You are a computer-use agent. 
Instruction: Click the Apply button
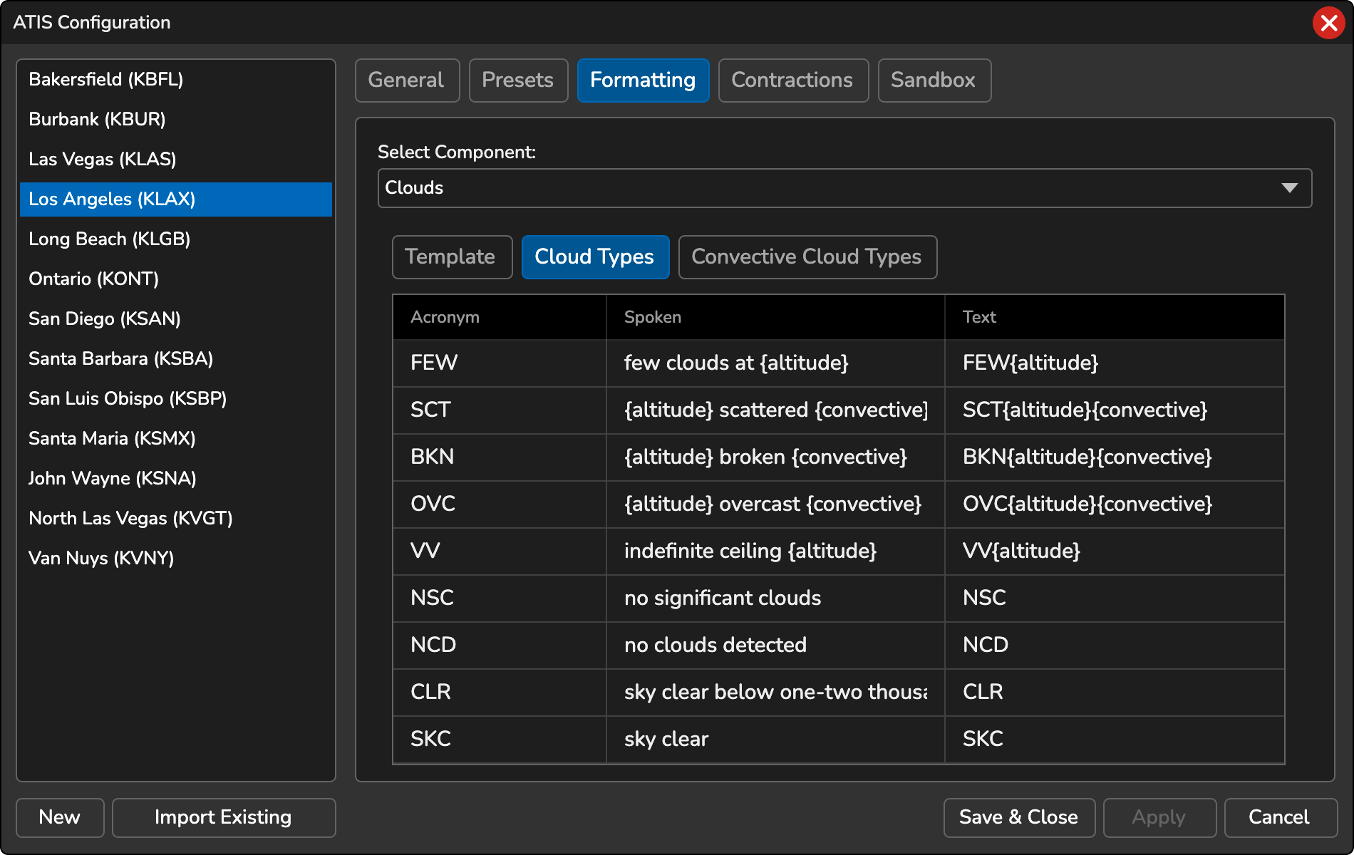pyautogui.click(x=1159, y=817)
